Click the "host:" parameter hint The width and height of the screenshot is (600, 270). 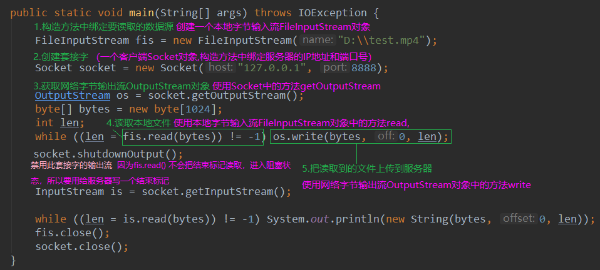click(x=221, y=68)
